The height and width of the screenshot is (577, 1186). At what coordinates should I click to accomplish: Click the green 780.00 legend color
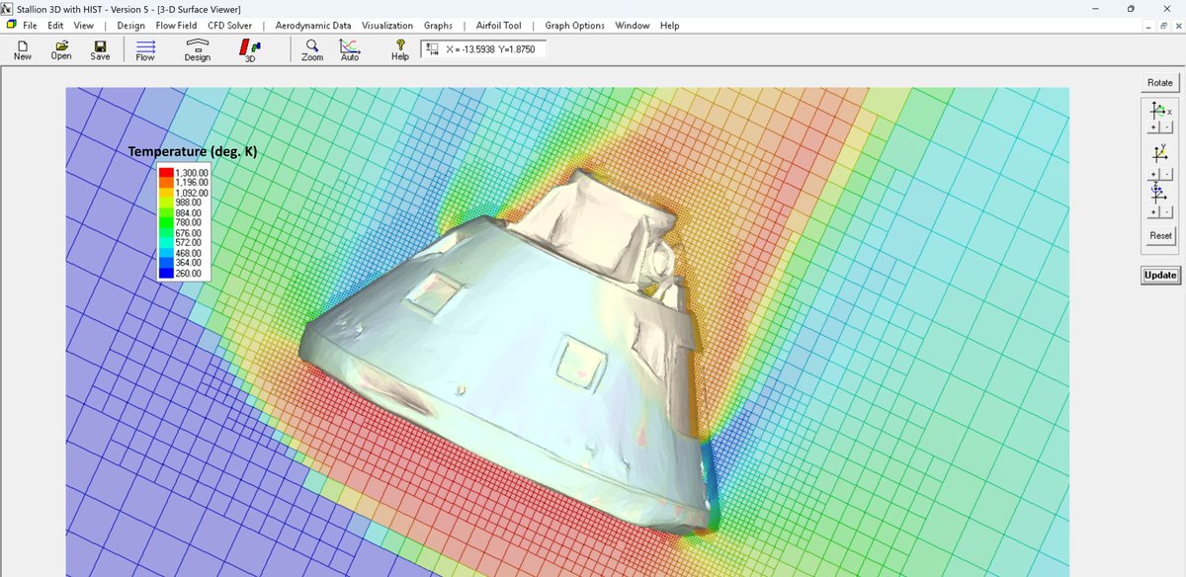166,222
